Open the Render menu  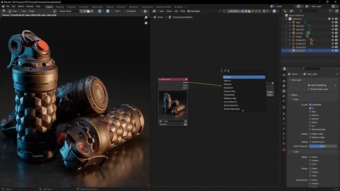pos(21,6)
